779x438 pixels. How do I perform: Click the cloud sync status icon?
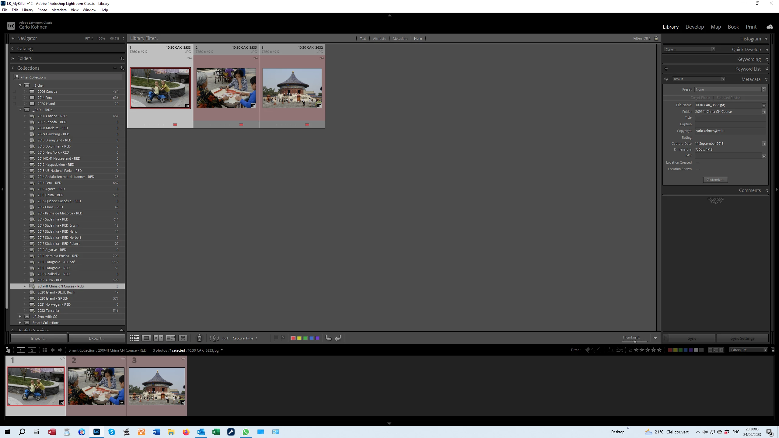pos(770,27)
